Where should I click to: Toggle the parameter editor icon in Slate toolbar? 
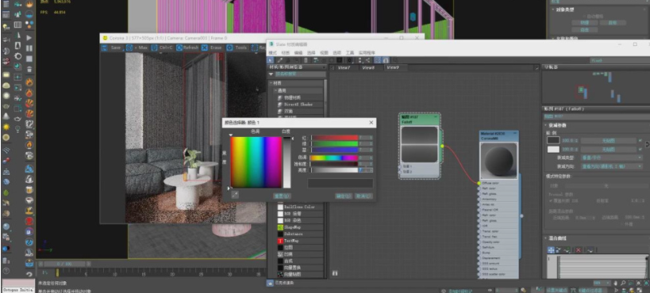(386, 60)
